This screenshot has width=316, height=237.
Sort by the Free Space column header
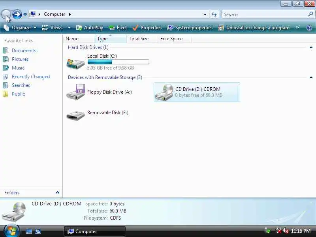click(x=175, y=38)
